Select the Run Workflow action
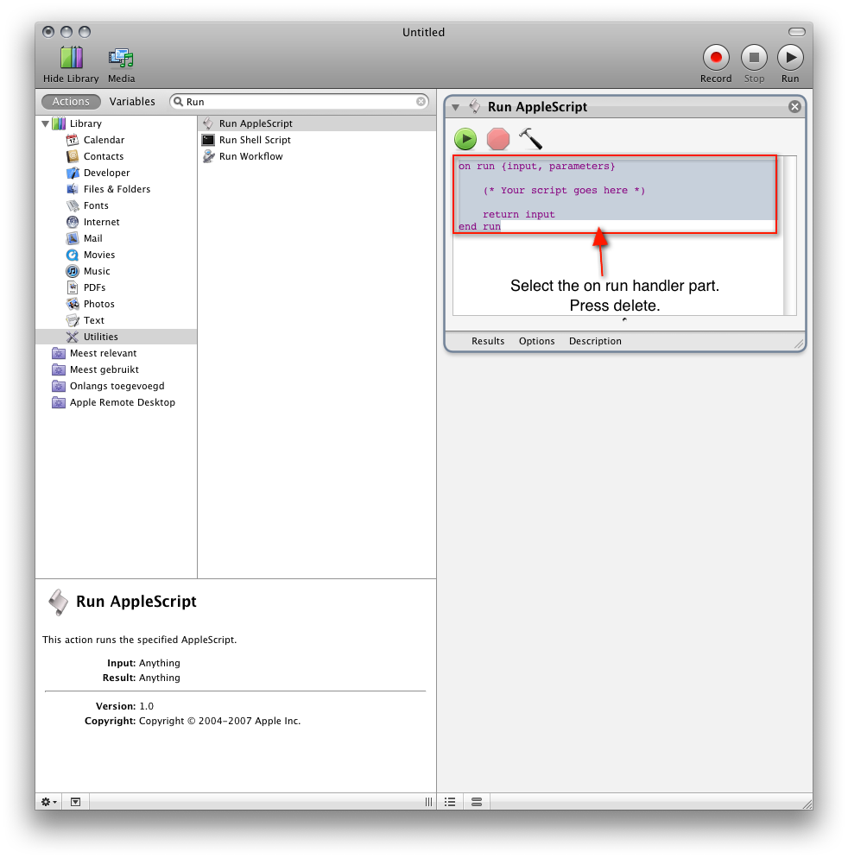The width and height of the screenshot is (848, 858). point(317,156)
